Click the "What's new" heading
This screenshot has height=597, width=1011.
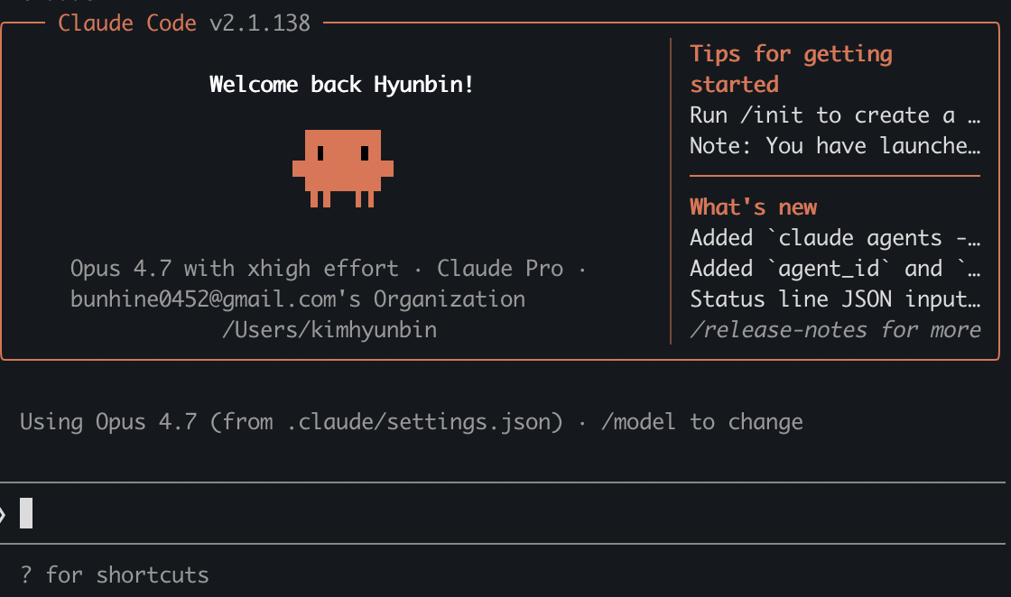click(x=753, y=207)
